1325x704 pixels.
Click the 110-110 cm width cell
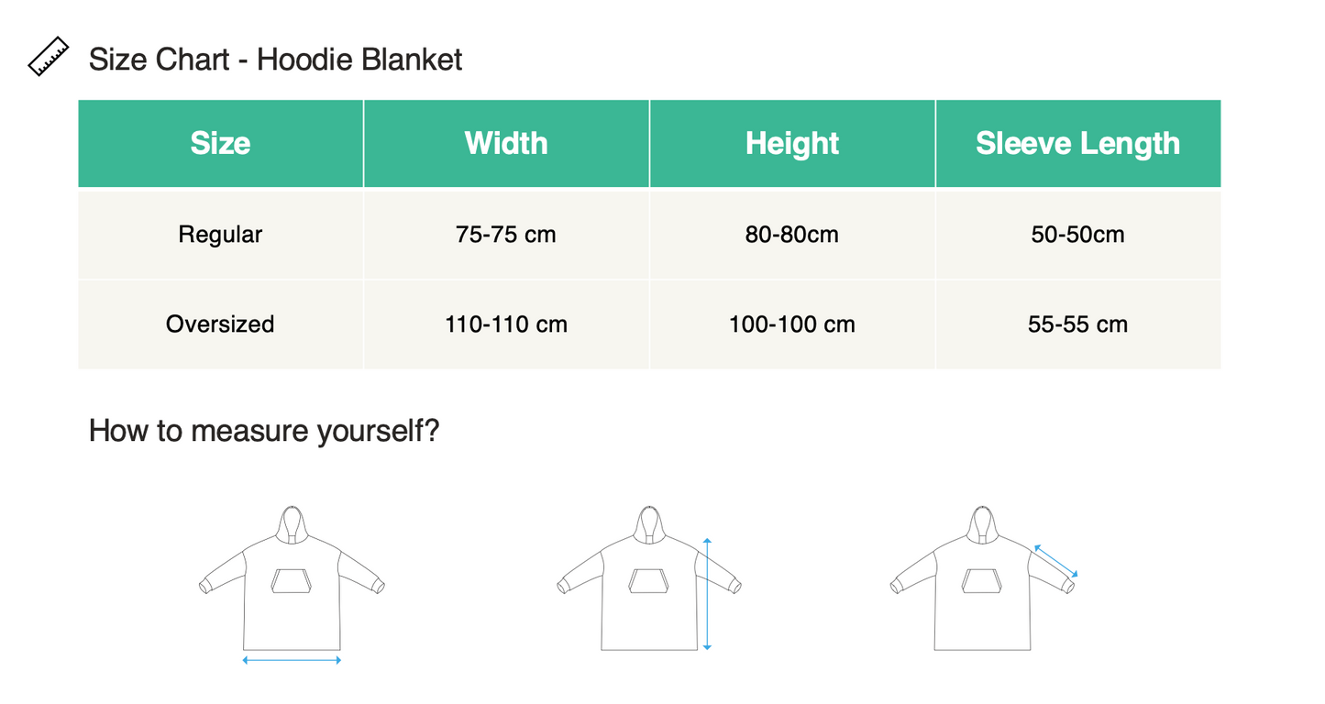click(x=506, y=324)
